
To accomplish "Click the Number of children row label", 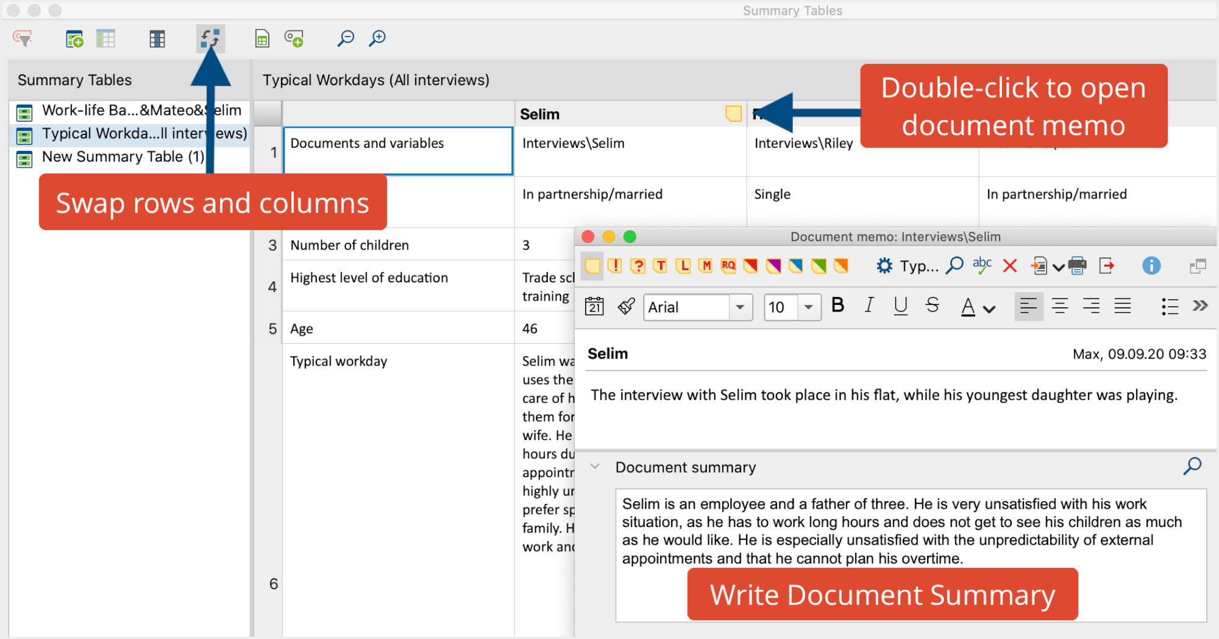I will (349, 245).
